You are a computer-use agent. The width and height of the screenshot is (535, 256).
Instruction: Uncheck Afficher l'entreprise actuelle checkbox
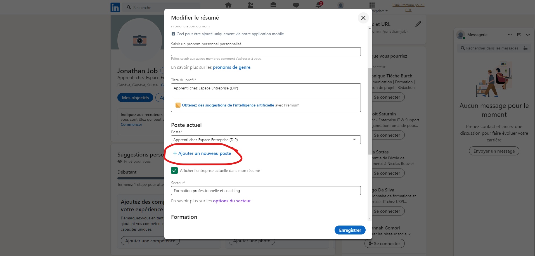point(174,170)
